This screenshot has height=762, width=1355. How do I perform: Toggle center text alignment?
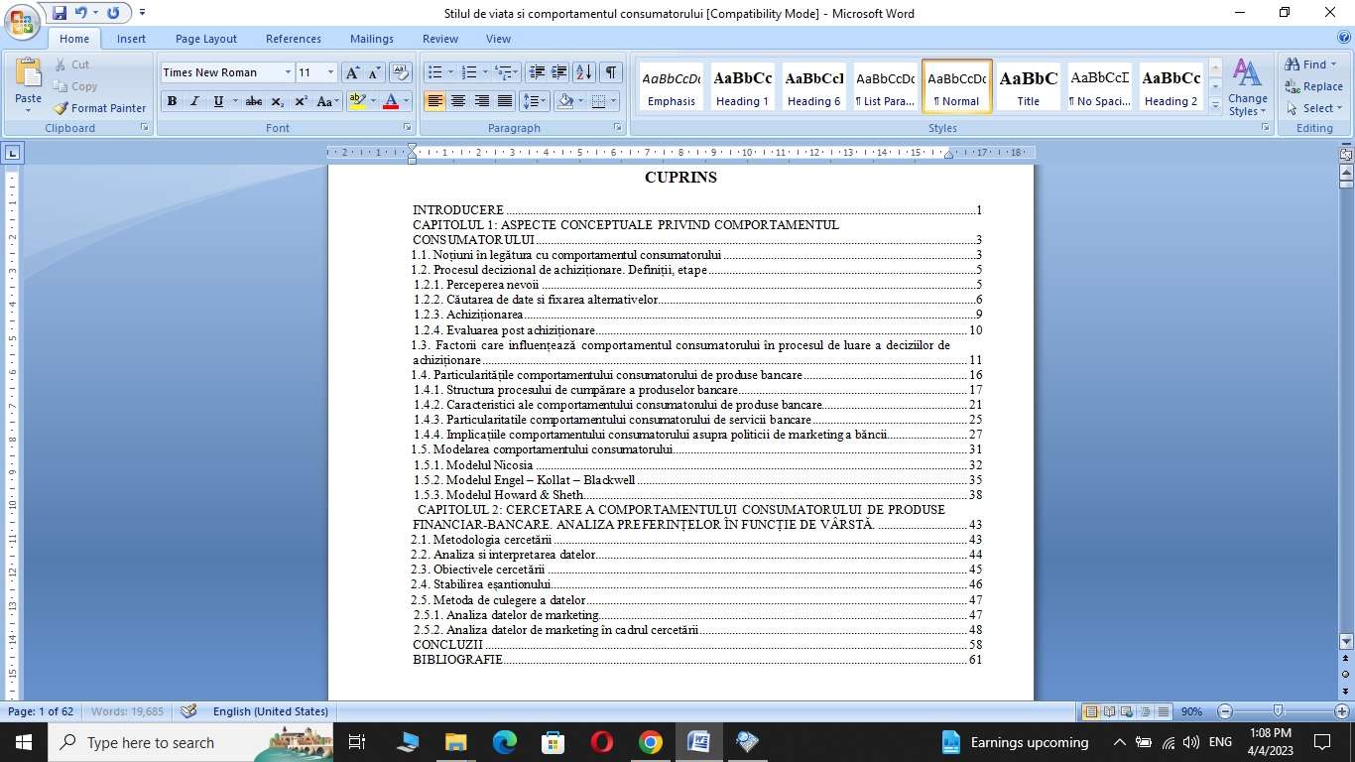pos(458,101)
